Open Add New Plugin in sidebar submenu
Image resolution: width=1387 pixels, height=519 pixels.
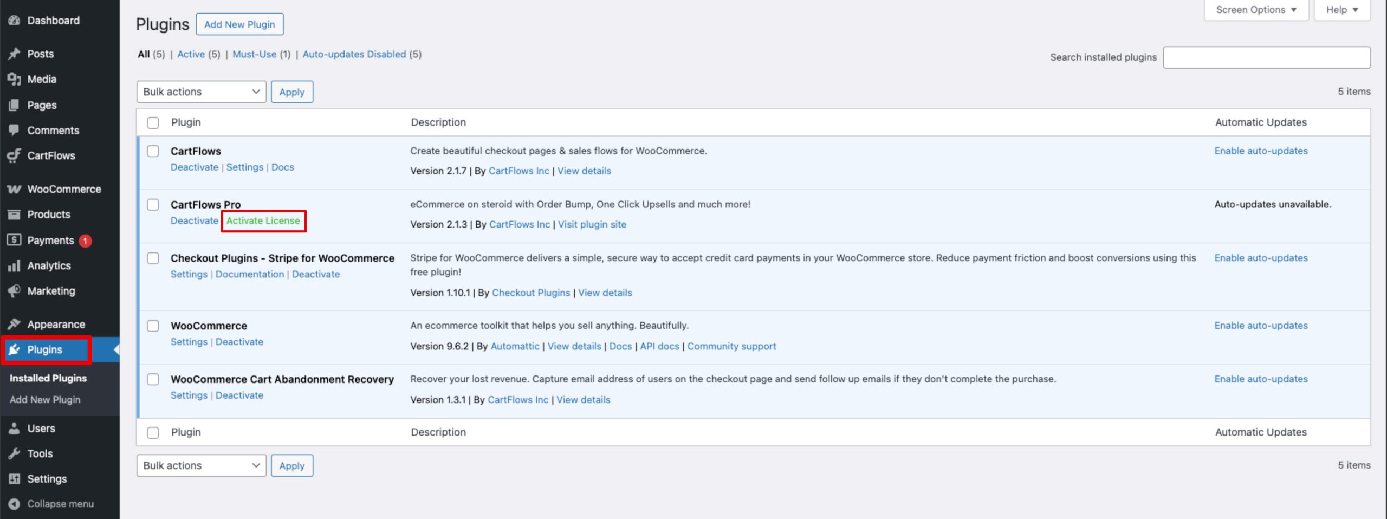pyautogui.click(x=45, y=400)
